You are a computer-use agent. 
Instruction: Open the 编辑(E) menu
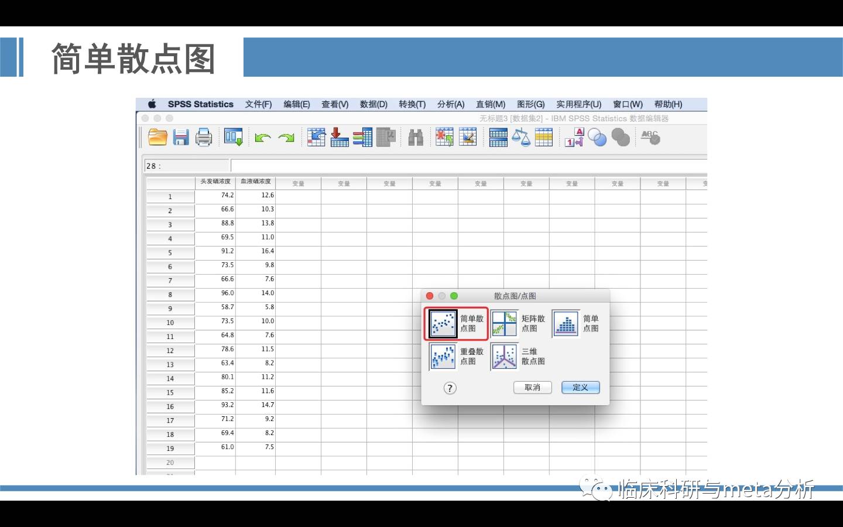[297, 104]
